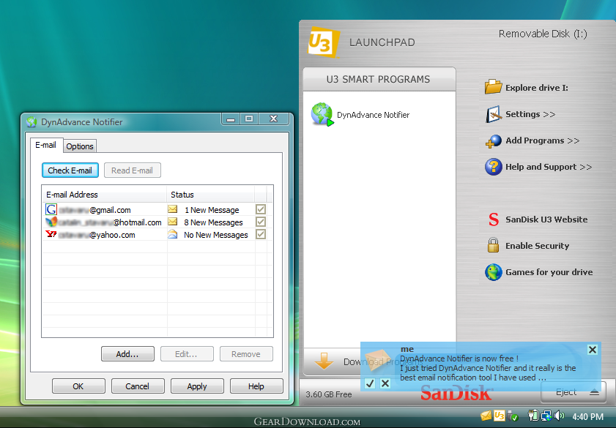Click the E-mail Address column header
616x428 pixels.
(104, 194)
